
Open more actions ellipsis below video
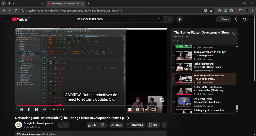click(x=164, y=125)
